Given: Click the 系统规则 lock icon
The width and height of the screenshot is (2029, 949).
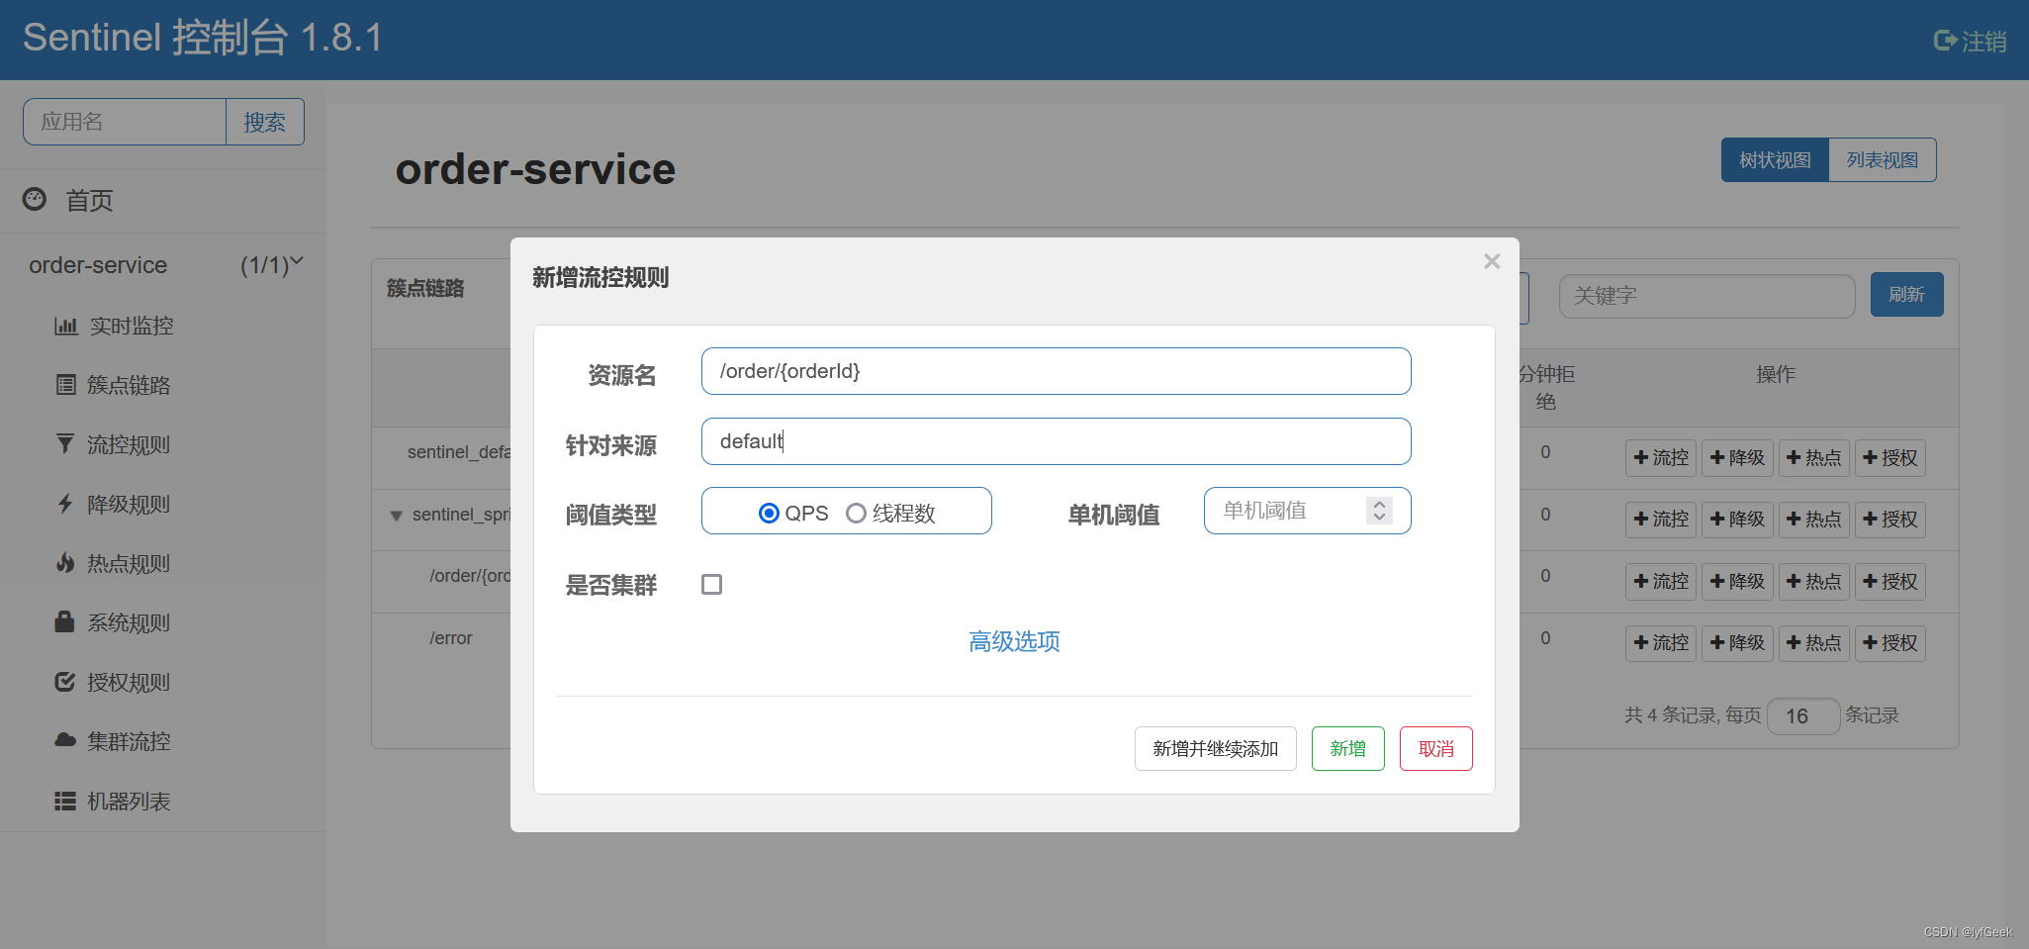Looking at the screenshot, I should pyautogui.click(x=65, y=621).
